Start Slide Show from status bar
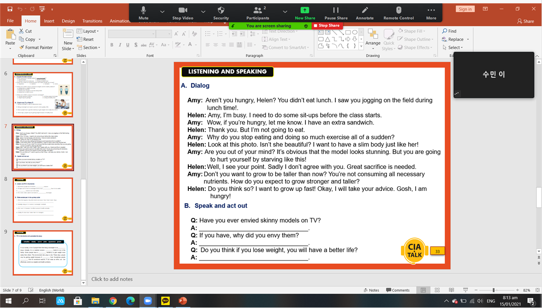 tap(465, 290)
